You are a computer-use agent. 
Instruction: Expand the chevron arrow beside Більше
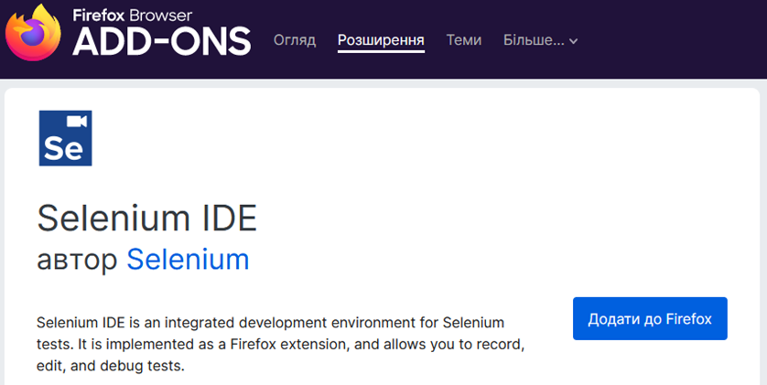click(x=573, y=41)
